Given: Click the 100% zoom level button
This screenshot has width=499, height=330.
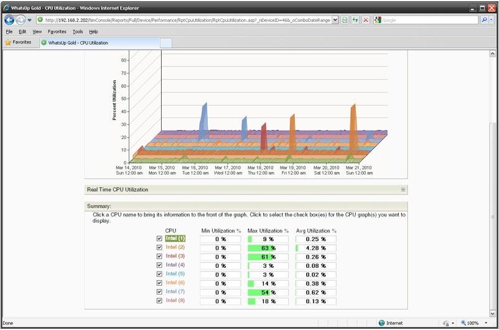Looking at the screenshot, I should [470, 323].
